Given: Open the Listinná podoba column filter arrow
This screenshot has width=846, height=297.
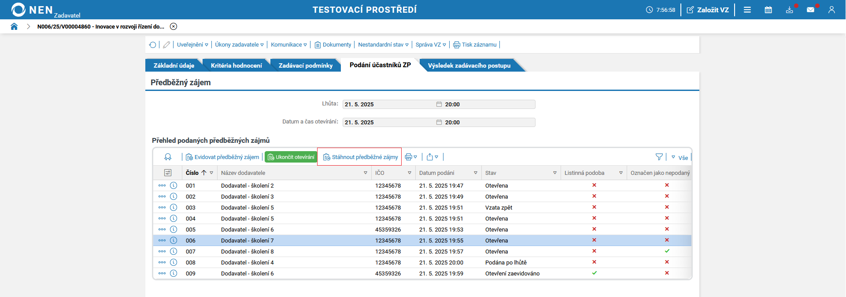Looking at the screenshot, I should point(621,173).
